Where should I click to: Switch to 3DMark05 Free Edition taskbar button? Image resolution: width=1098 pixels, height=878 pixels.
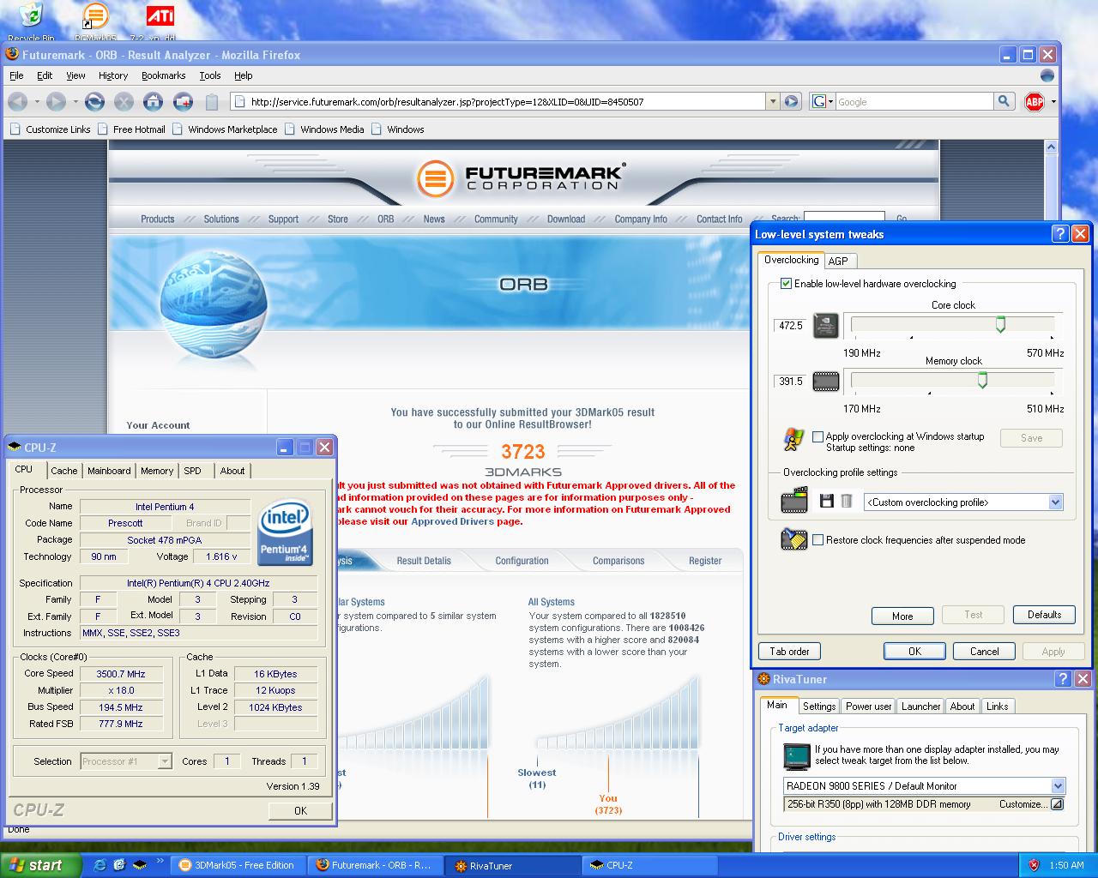point(237,865)
